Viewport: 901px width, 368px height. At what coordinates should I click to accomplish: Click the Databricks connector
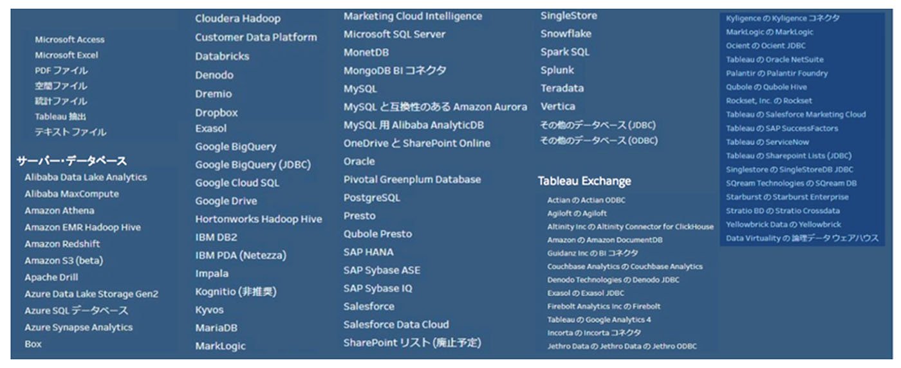[222, 57]
